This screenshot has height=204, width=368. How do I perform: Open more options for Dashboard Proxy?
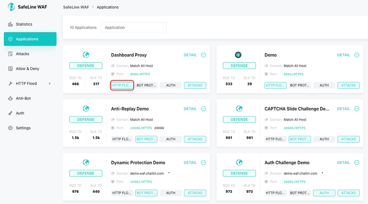coord(203,55)
